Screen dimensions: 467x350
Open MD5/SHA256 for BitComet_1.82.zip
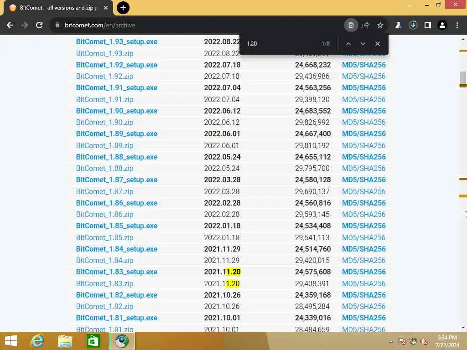pos(363,306)
